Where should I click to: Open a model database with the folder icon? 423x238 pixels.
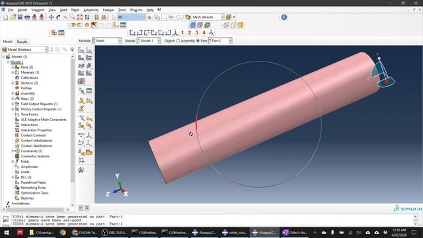pyautogui.click(x=13, y=17)
